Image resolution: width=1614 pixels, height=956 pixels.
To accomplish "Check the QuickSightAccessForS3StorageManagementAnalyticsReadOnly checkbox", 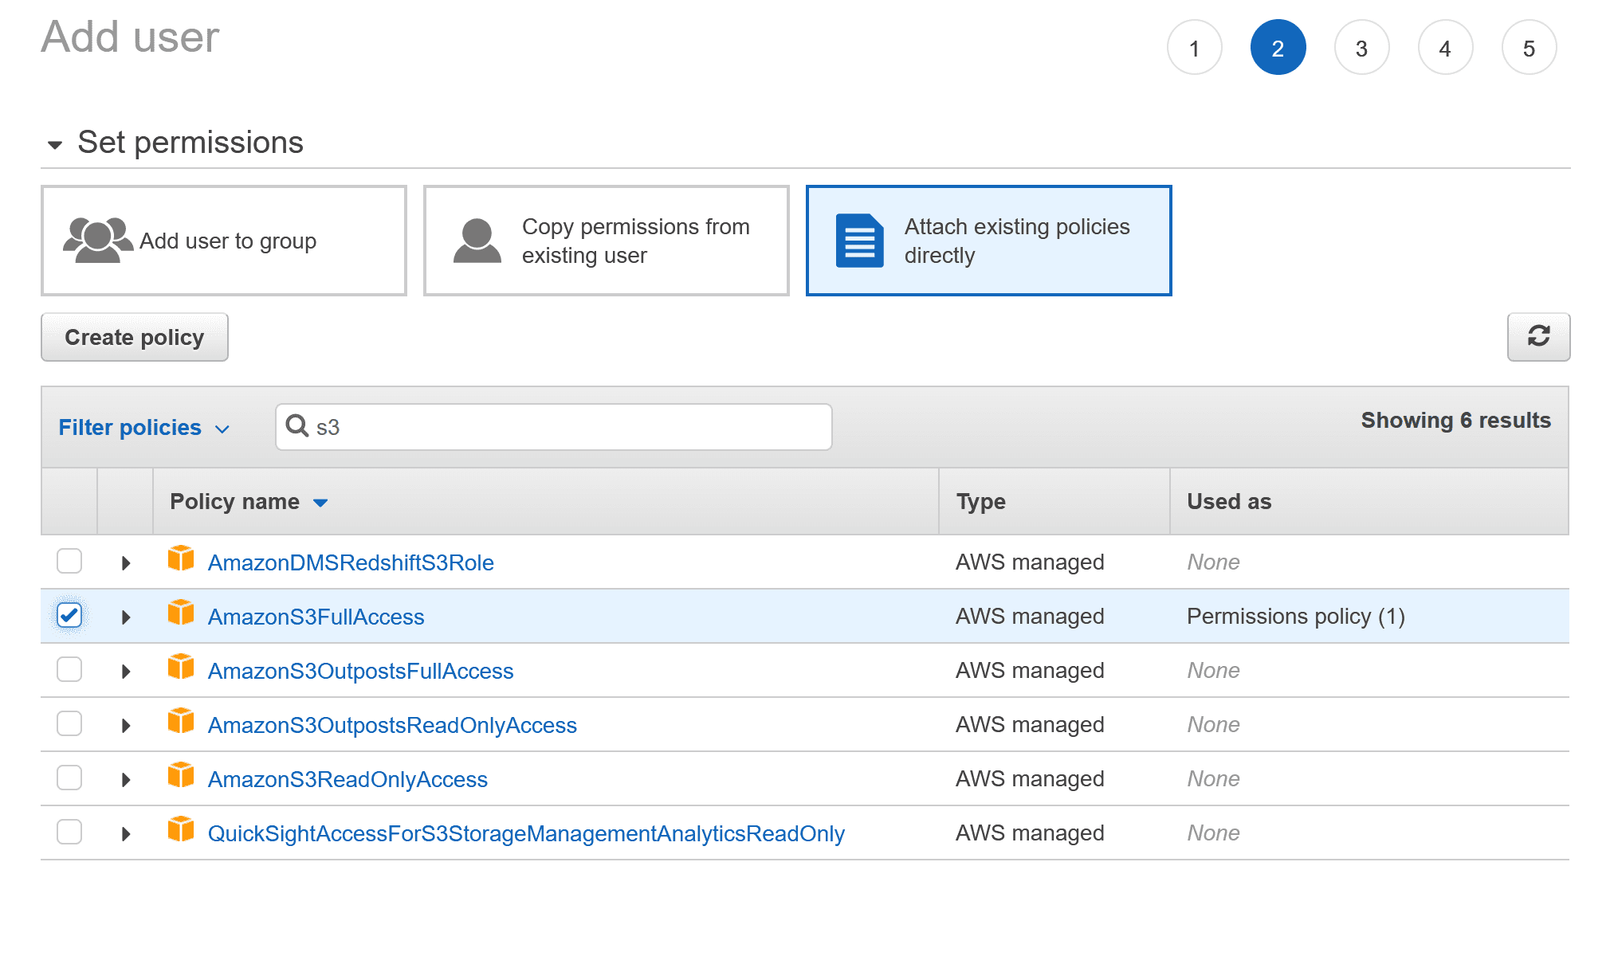I will 69,832.
